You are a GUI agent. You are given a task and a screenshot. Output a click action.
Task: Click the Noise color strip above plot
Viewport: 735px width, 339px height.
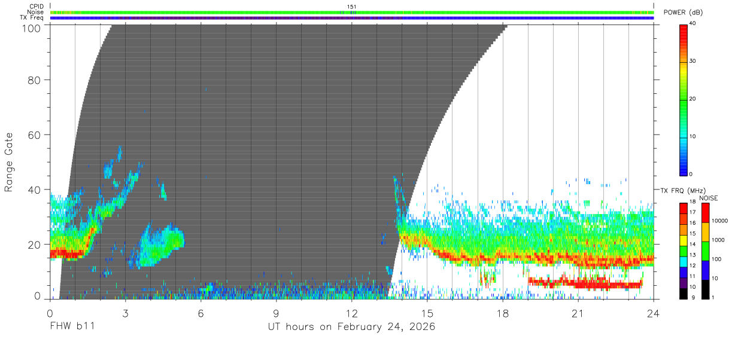(x=352, y=12)
